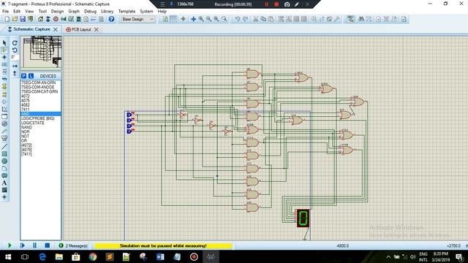Pause the simulation
The width and height of the screenshot is (468, 263).
point(34,245)
